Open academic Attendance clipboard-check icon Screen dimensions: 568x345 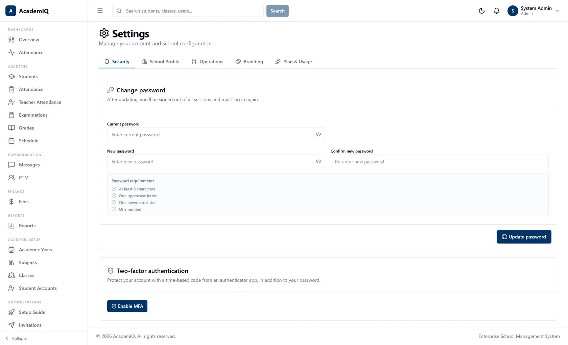point(11,89)
